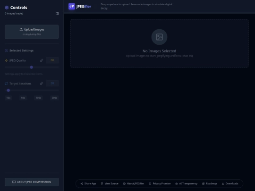Click the image placeholder icon in drop zone

point(159,37)
